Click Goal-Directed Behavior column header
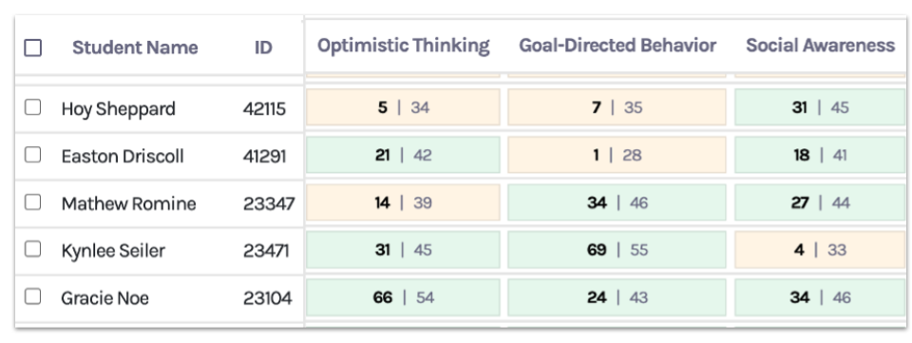Screen dimensions: 912x343 pyautogui.click(x=617, y=46)
